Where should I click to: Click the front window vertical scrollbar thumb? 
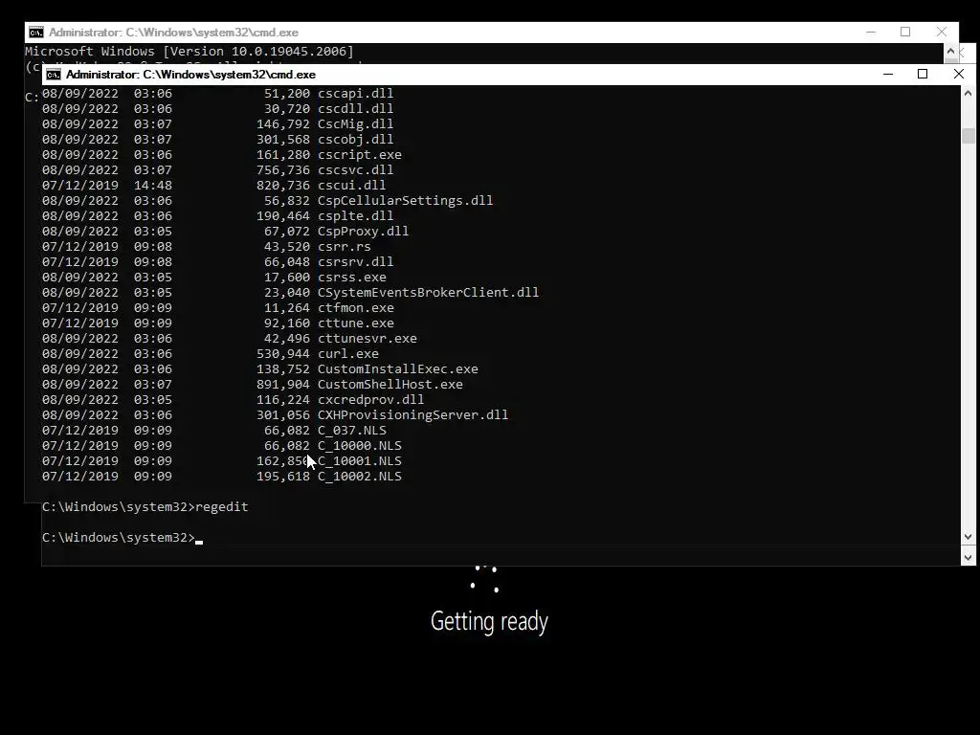[969, 136]
